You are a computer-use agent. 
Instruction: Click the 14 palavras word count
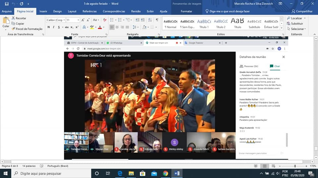29,166
